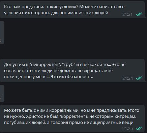The image size is (147, 133).
Task: Click the 21:21 timestamp
Action: click(127, 14)
